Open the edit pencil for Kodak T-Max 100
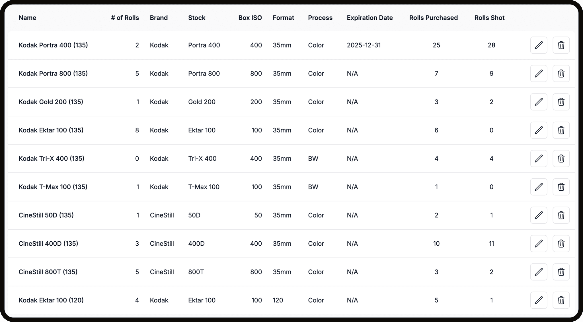 tap(539, 187)
